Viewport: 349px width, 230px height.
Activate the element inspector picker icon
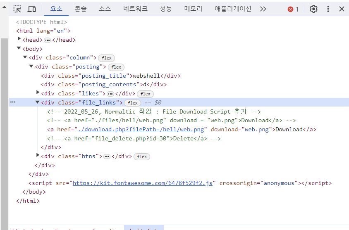(x=17, y=9)
